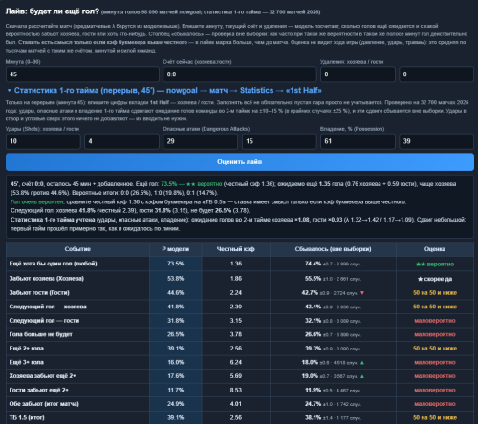Image resolution: width=478 pixels, height=424 pixels.
Task: Click away possession field showing 39
Action: pyautogui.click(x=436, y=141)
